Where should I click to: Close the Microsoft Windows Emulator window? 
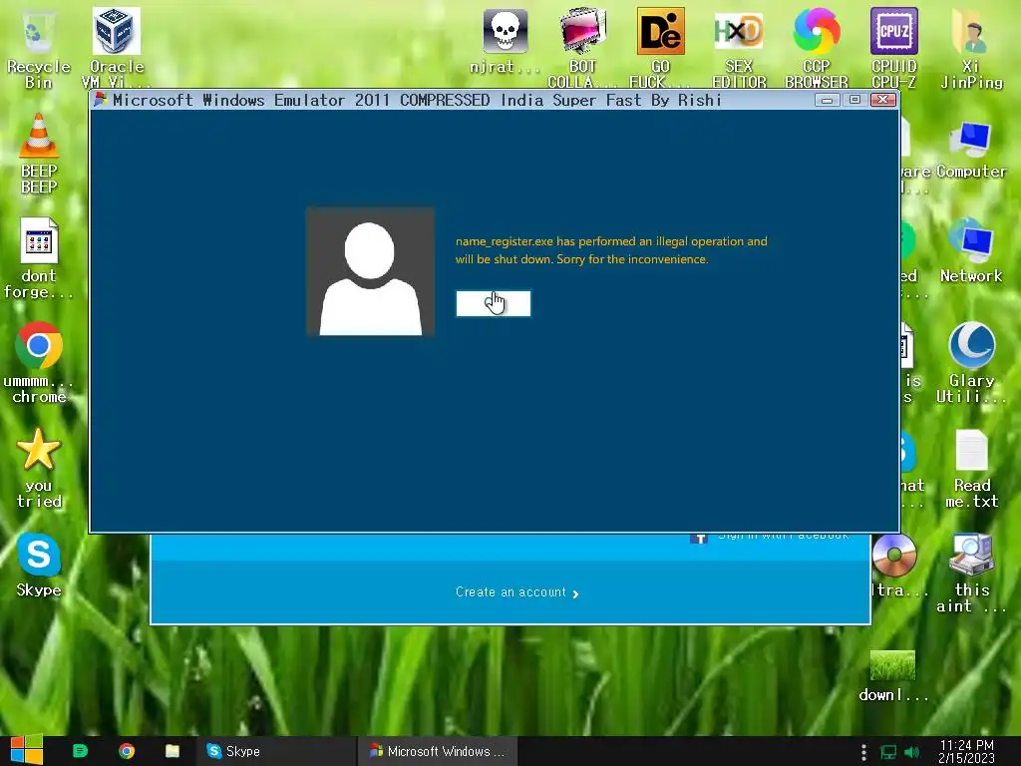883,100
